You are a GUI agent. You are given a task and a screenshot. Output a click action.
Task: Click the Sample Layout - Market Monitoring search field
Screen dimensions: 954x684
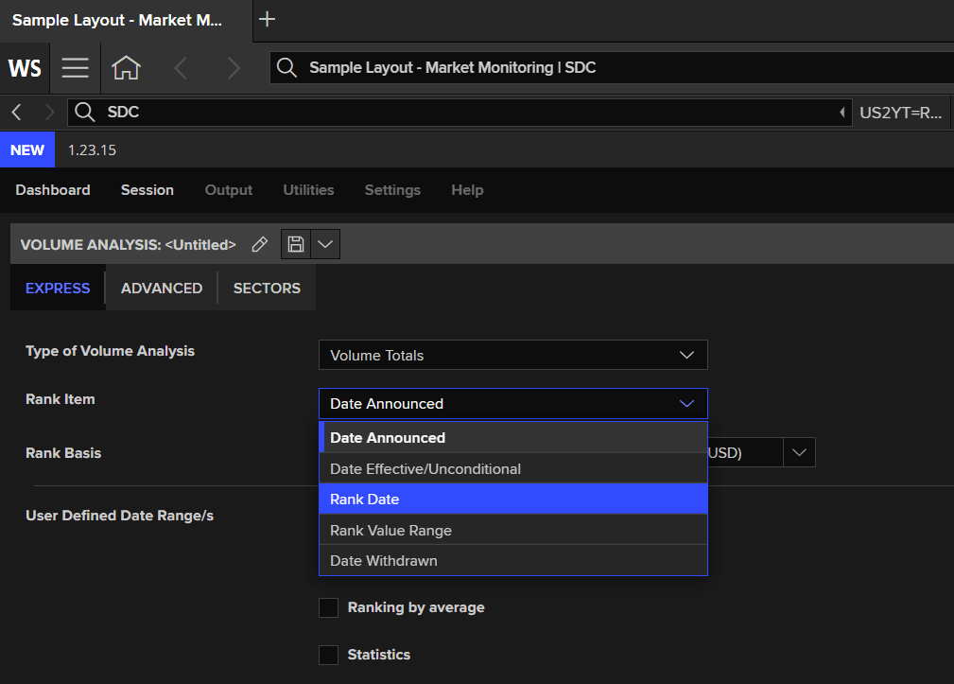pyautogui.click(x=612, y=67)
